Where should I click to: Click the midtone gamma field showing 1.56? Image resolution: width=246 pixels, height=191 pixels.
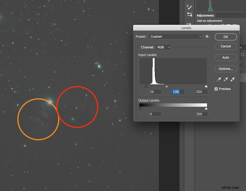[179, 92]
